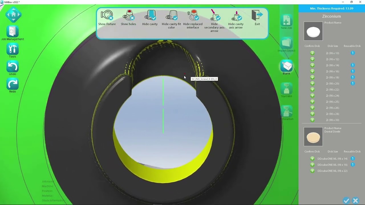This screenshot has height=205, width=365.
Task: Click the Zirconium heading
Action: coord(332,16)
